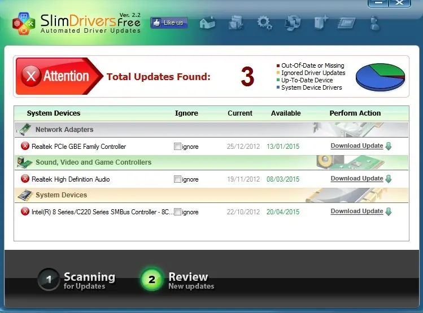Open the scheduler window toolbar icon
423x313 pixels.
point(347,23)
